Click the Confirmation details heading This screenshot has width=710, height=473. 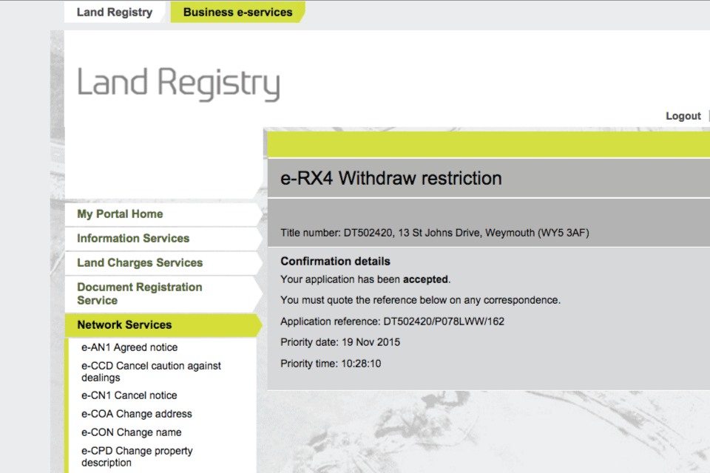point(335,261)
